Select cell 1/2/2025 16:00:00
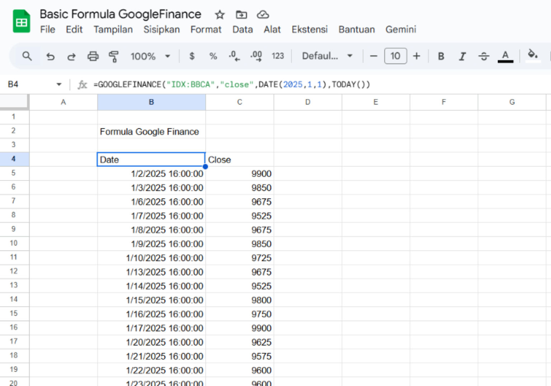Image resolution: width=551 pixels, height=386 pixels. (151, 174)
